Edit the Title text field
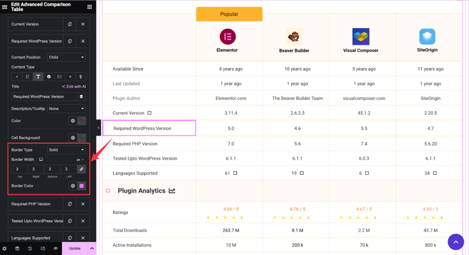This screenshot has width=469, height=255. point(44,97)
